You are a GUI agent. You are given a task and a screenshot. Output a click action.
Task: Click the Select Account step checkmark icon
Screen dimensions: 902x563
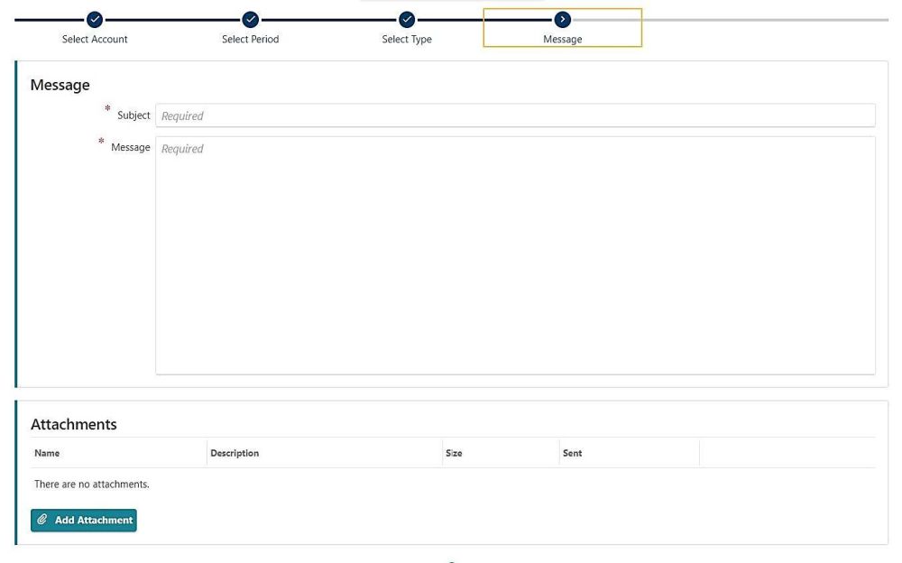(95, 19)
